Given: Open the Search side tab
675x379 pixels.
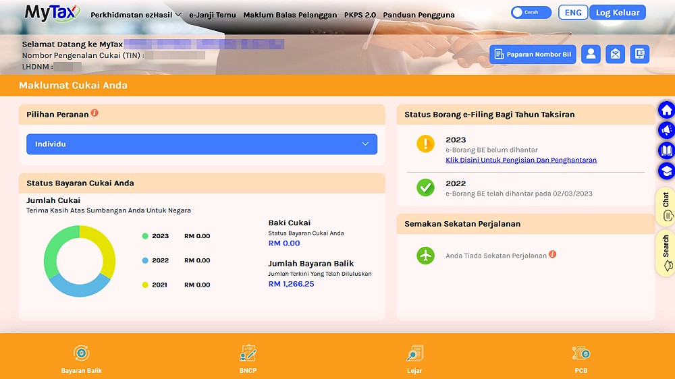Looking at the screenshot, I should [x=666, y=254].
